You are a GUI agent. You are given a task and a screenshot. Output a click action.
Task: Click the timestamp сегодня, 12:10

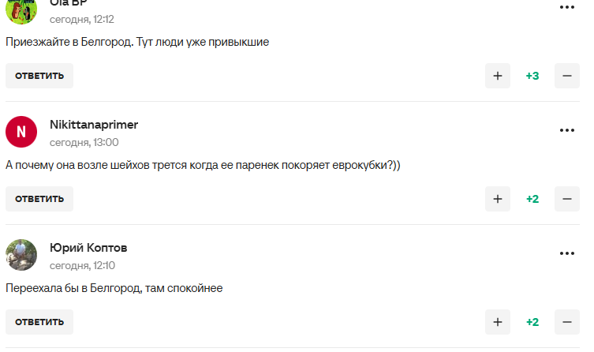pyautogui.click(x=83, y=265)
